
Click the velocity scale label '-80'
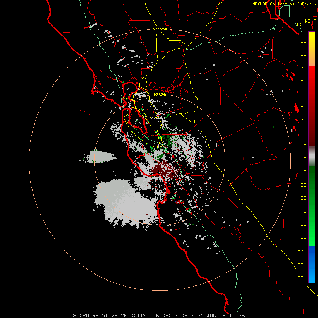302,264
